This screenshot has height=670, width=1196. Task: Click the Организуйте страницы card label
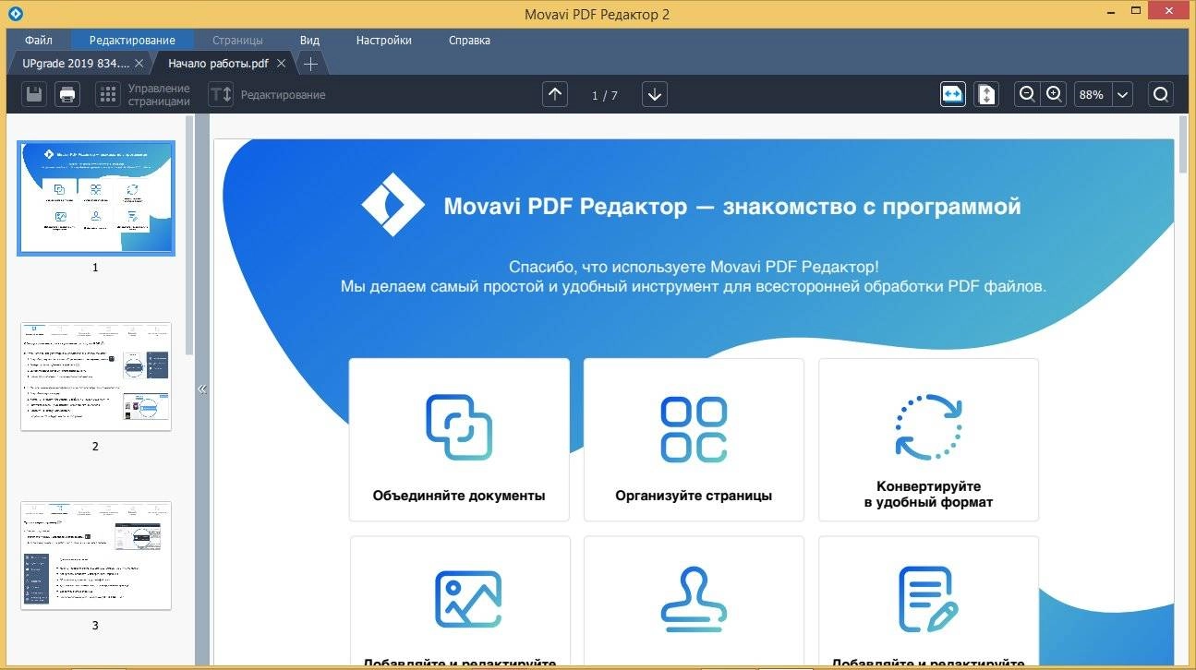click(694, 496)
